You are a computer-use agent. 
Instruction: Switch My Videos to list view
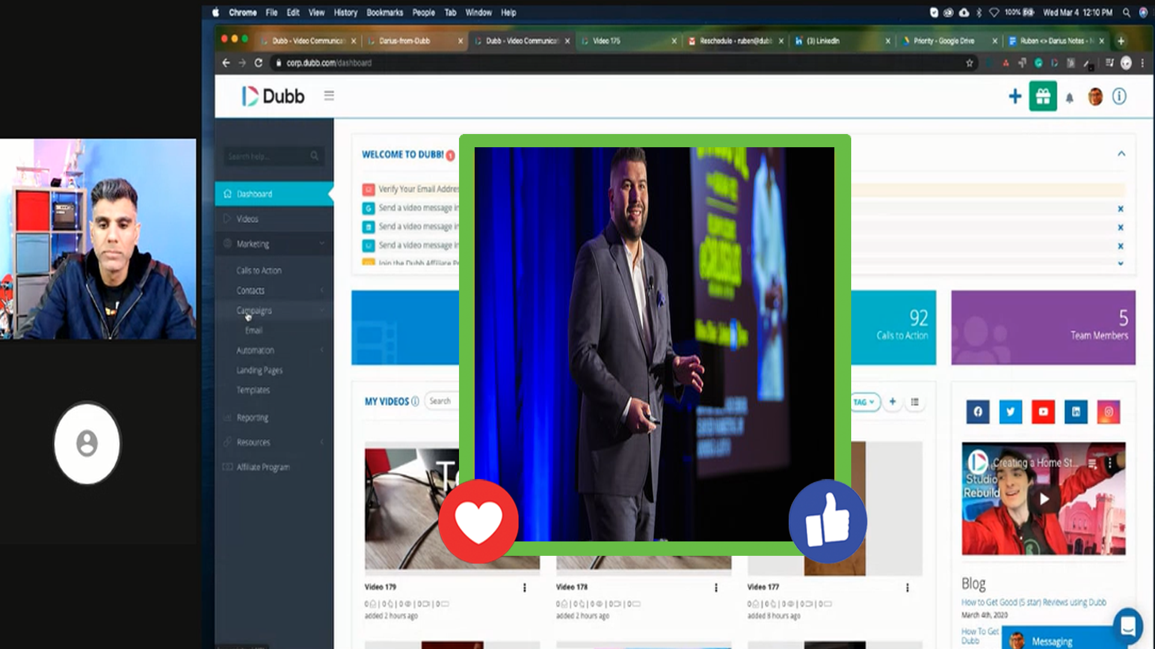point(915,401)
